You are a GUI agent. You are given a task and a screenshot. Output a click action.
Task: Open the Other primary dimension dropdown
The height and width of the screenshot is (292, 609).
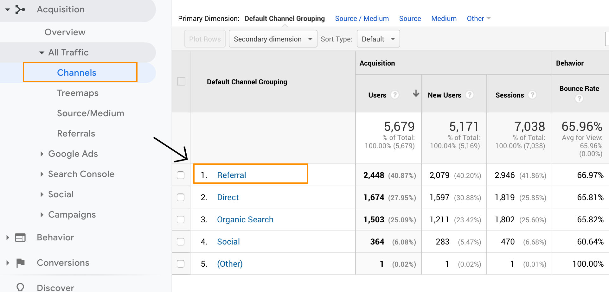(479, 18)
